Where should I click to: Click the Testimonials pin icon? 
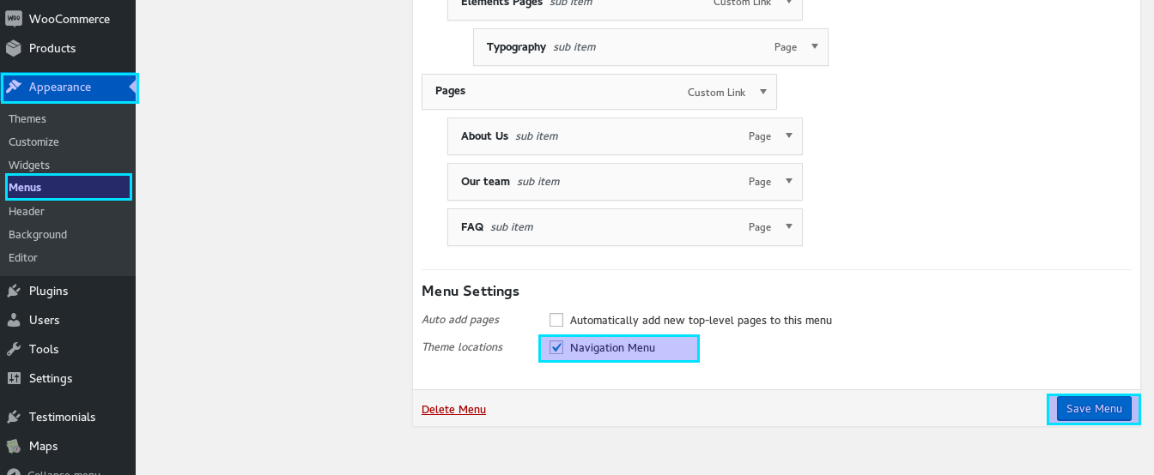(x=14, y=417)
